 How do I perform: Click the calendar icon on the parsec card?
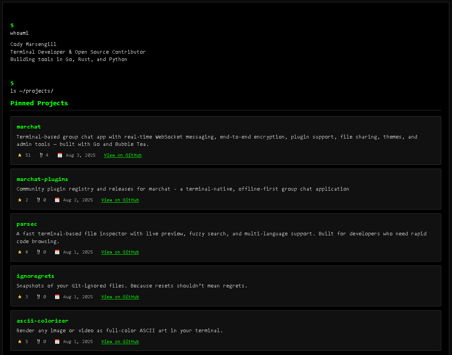pos(57,252)
